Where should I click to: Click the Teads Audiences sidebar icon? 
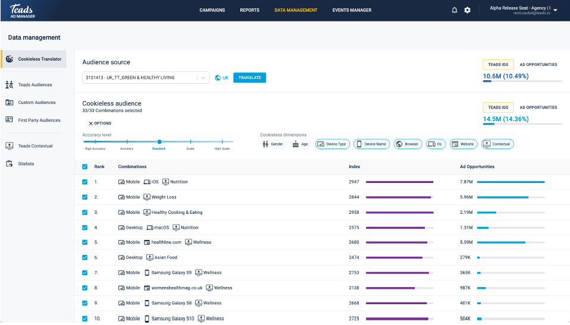coord(10,84)
